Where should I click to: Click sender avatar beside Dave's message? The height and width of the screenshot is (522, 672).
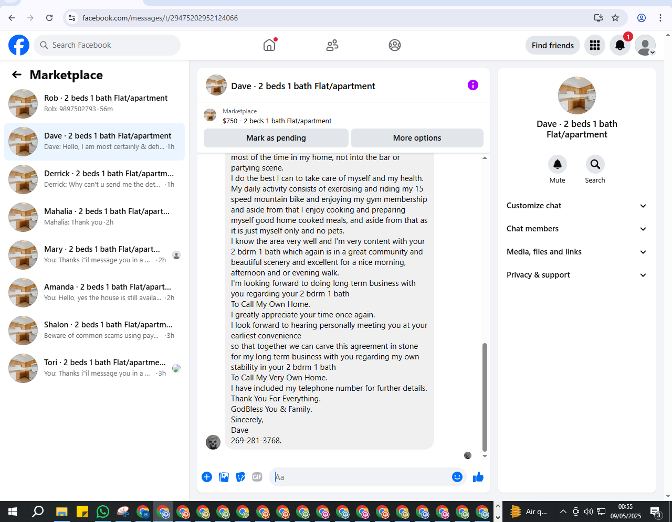coord(213,442)
